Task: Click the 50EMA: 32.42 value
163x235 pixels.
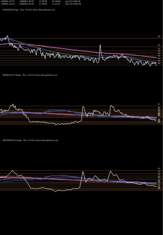Action: (8, 4)
